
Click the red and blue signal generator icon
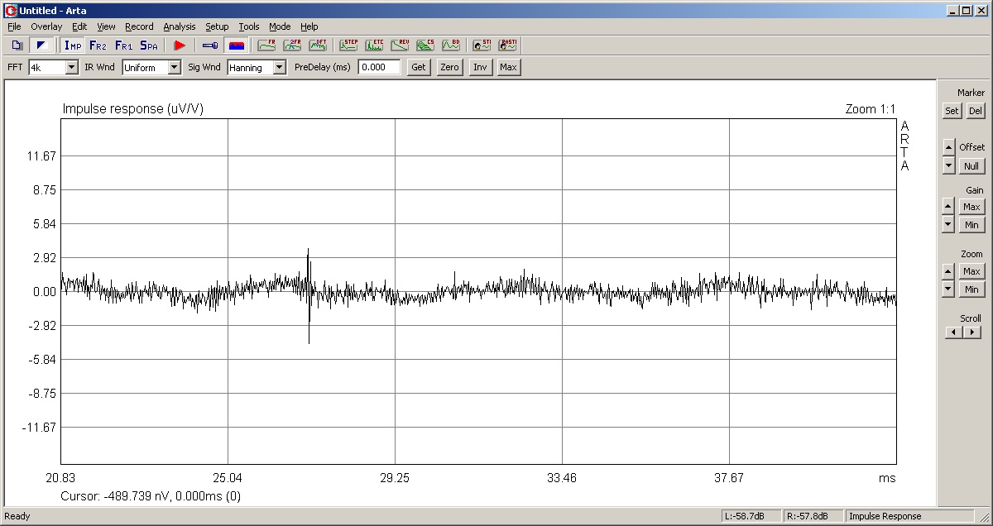coord(236,45)
